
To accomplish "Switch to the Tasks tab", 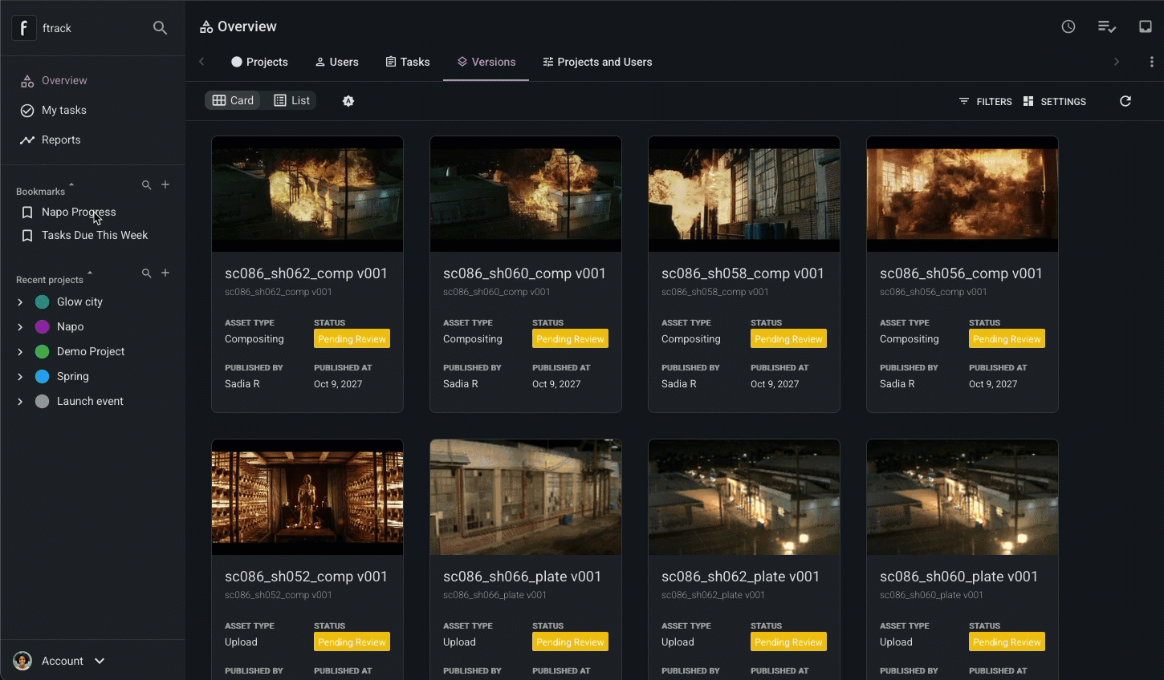I will (408, 62).
